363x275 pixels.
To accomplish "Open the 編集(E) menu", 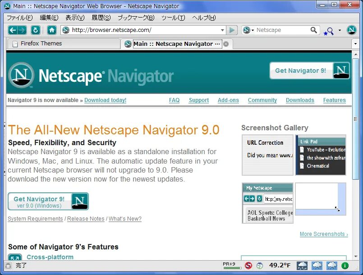I will coord(49,18).
